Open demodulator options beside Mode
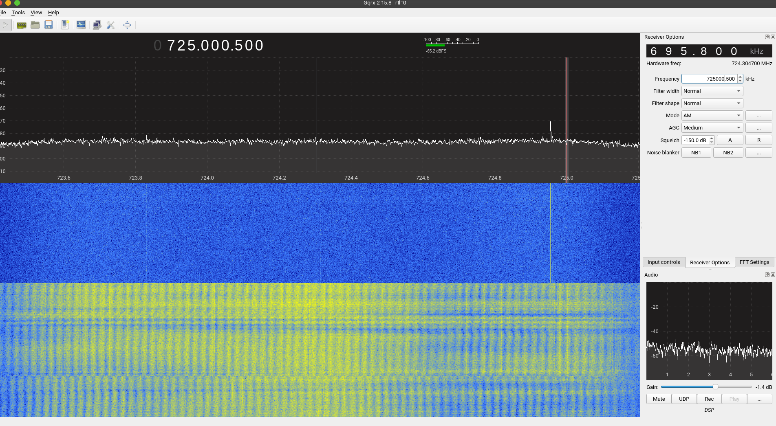Image resolution: width=776 pixels, height=426 pixels. pyautogui.click(x=758, y=116)
